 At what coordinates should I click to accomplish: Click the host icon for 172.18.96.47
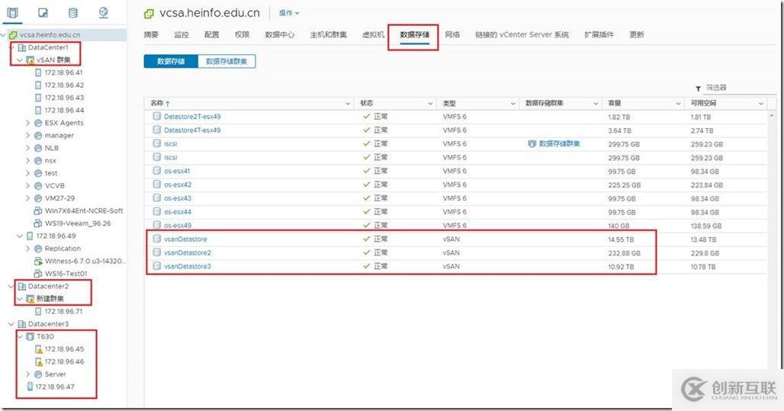pyautogui.click(x=30, y=387)
